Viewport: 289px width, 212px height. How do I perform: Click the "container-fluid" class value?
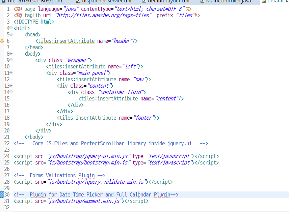121,92
